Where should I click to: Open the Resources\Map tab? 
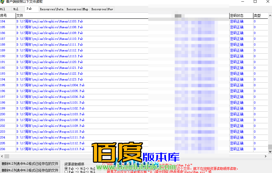(77, 9)
